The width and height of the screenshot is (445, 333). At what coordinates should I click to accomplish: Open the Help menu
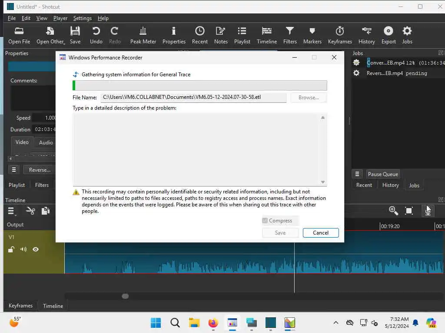103,18
